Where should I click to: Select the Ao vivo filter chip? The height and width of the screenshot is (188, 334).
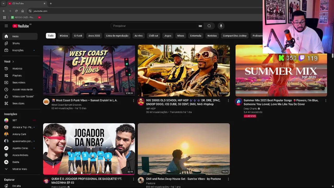[139, 36]
